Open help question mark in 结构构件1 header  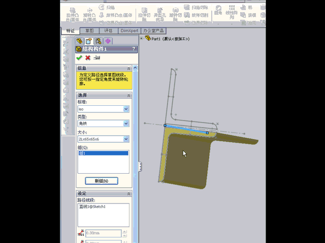[x=134, y=49]
